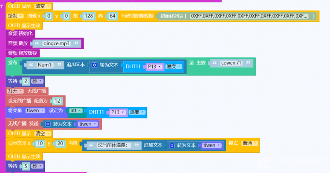Open tiwen dropdown in broadcast send block
The height and width of the screenshot is (173, 330).
click(x=88, y=124)
